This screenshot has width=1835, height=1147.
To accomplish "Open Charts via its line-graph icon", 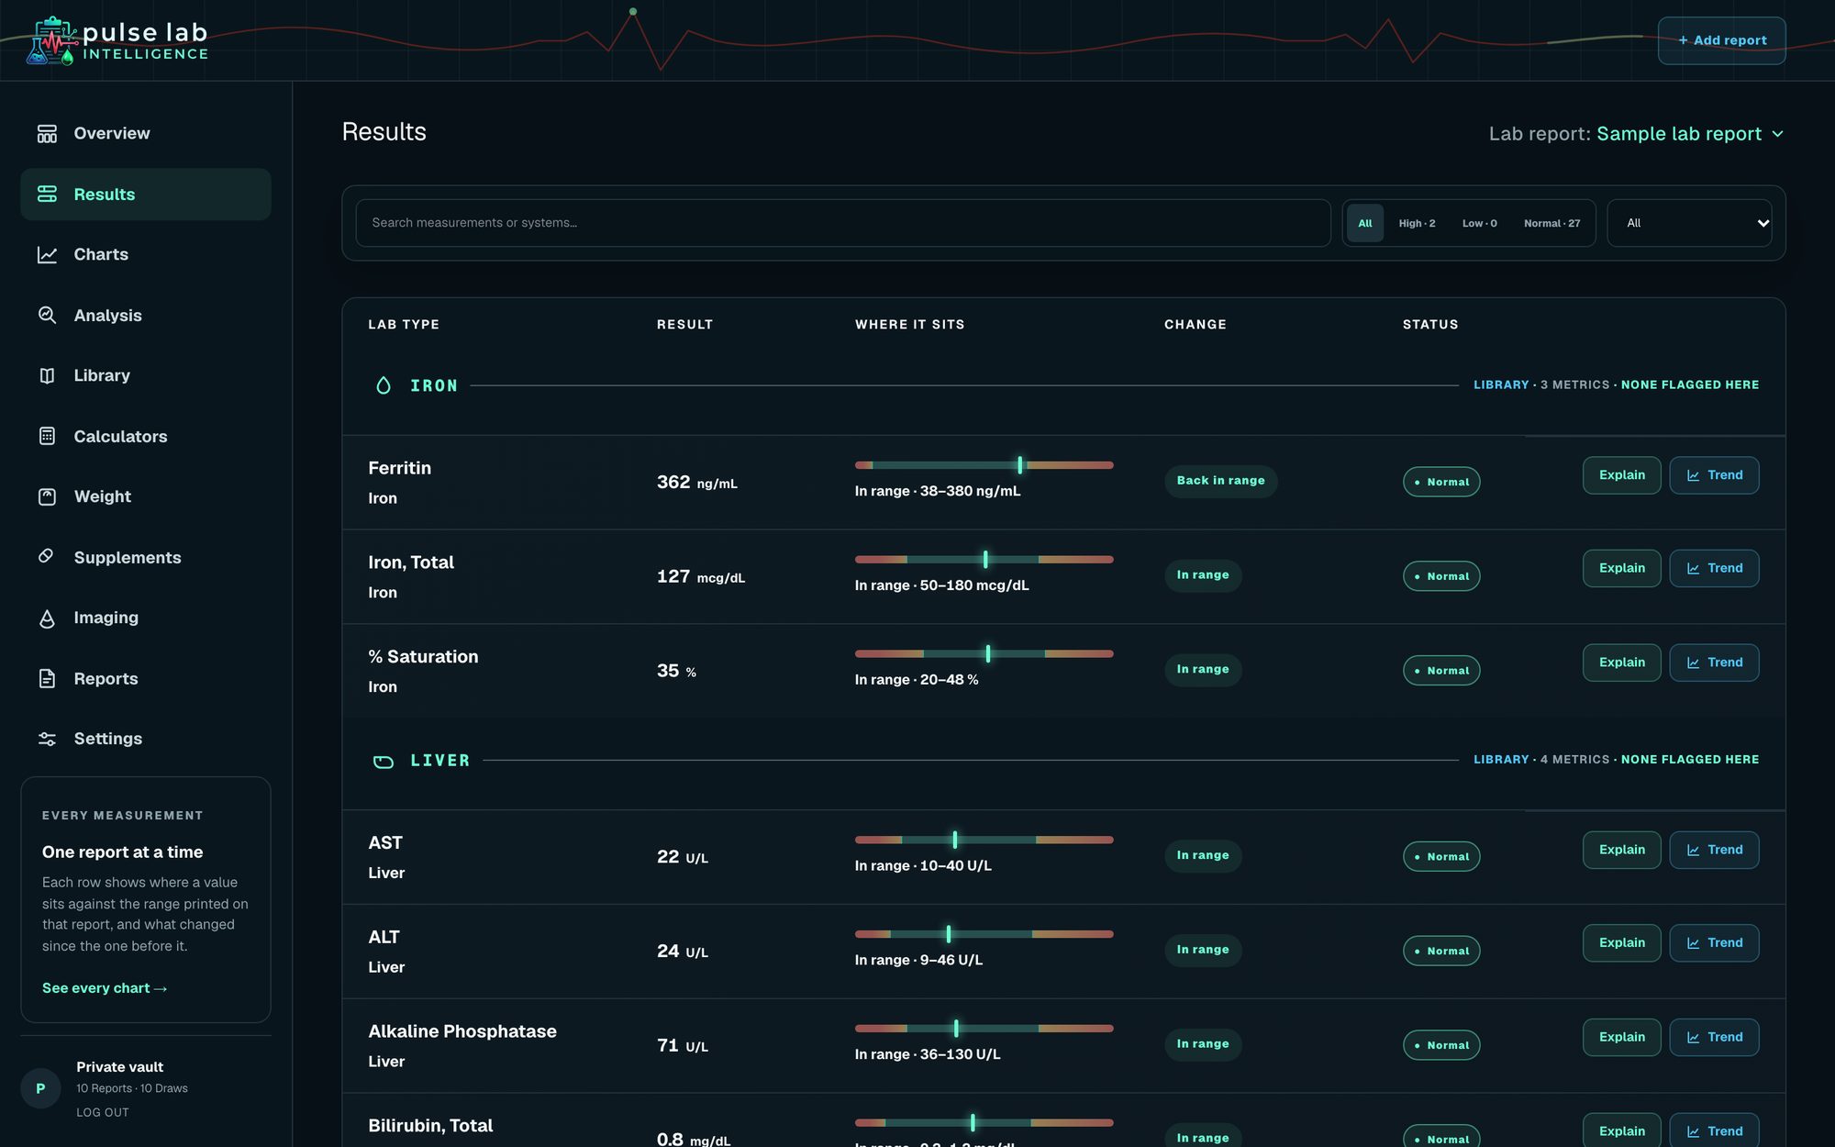I will [x=47, y=255].
